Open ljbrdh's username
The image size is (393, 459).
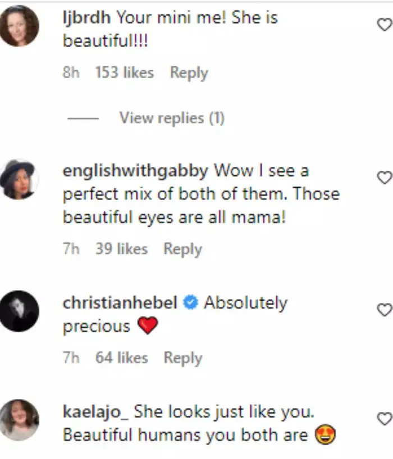[80, 17]
